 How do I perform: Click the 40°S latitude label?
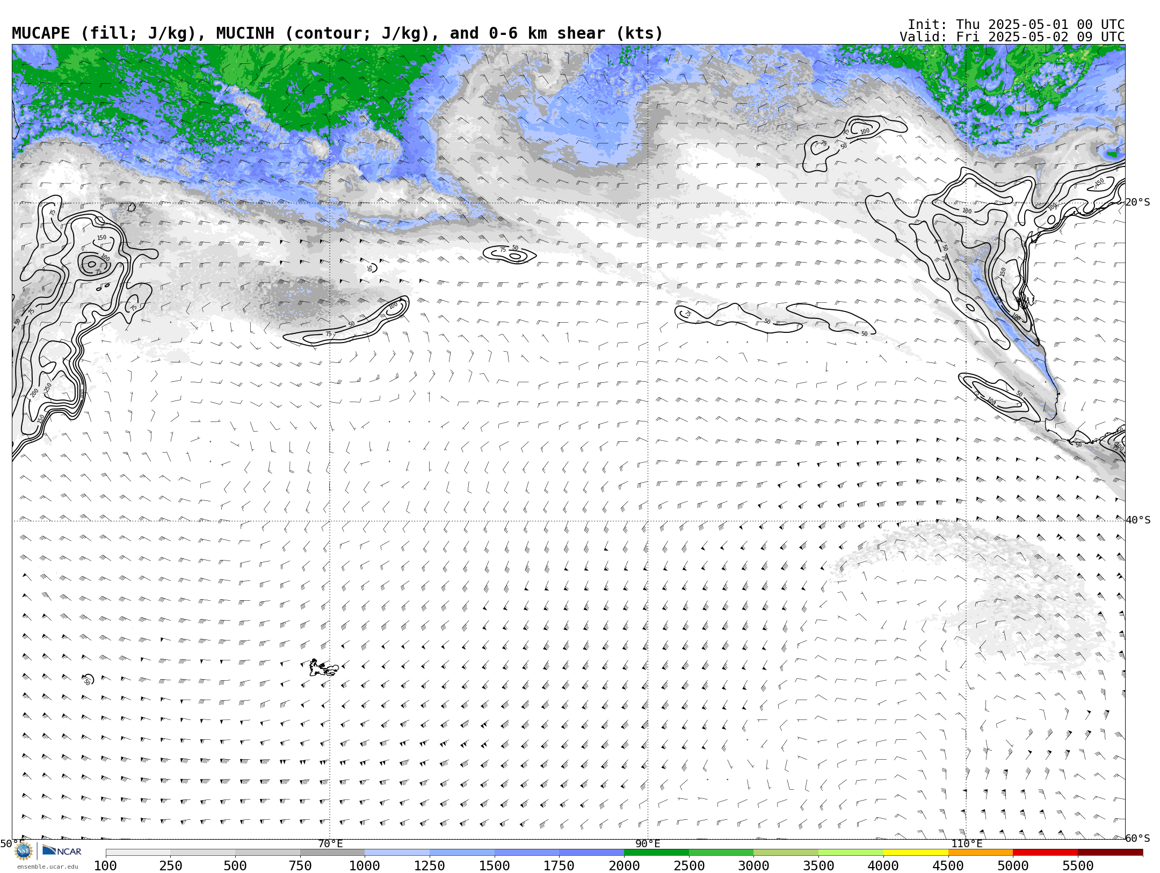coord(1138,520)
